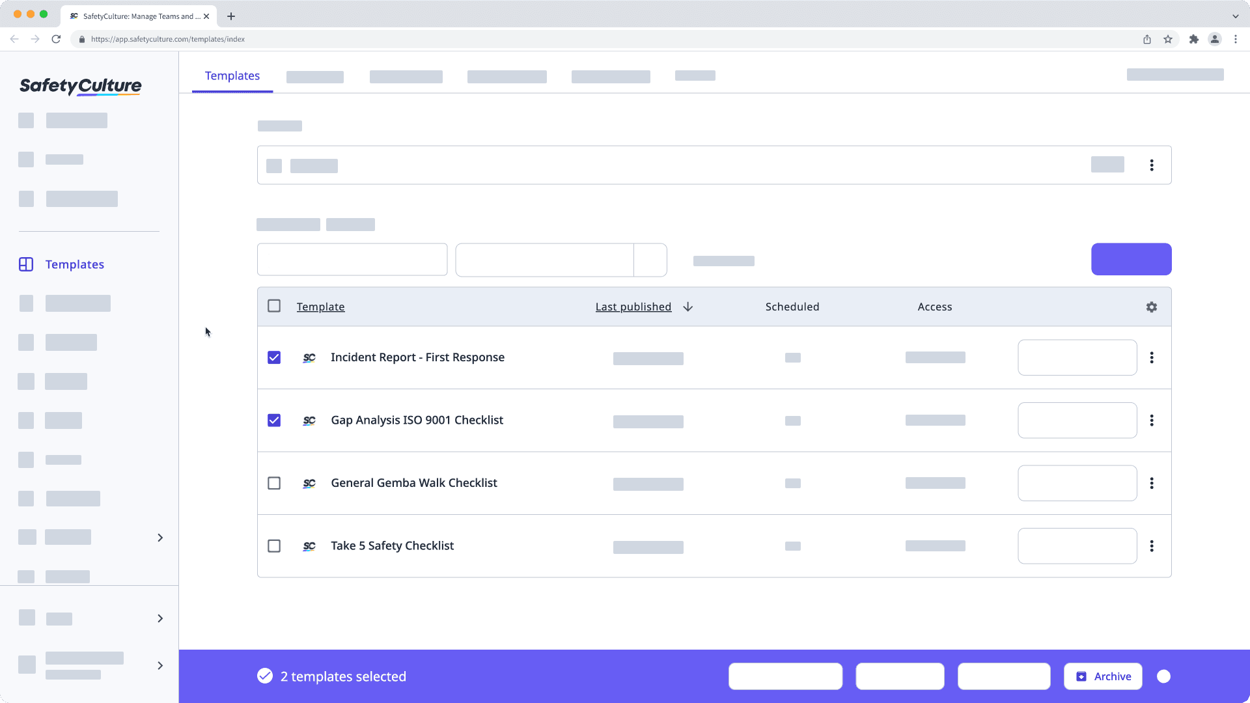Switch to the Templates tab
The width and height of the screenshot is (1250, 703).
coord(232,76)
